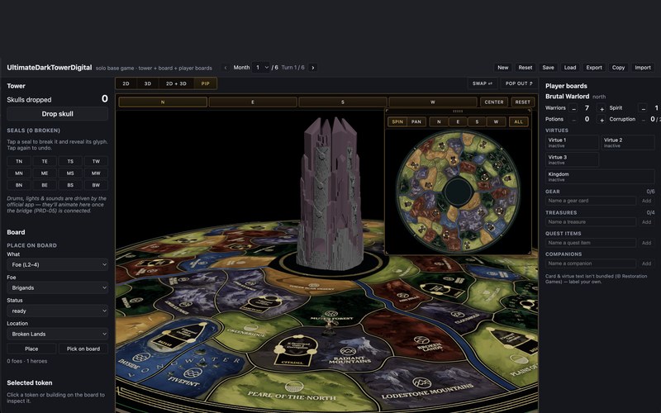Grab the PIP panel drag handle
The image size is (661, 413).
click(x=458, y=112)
